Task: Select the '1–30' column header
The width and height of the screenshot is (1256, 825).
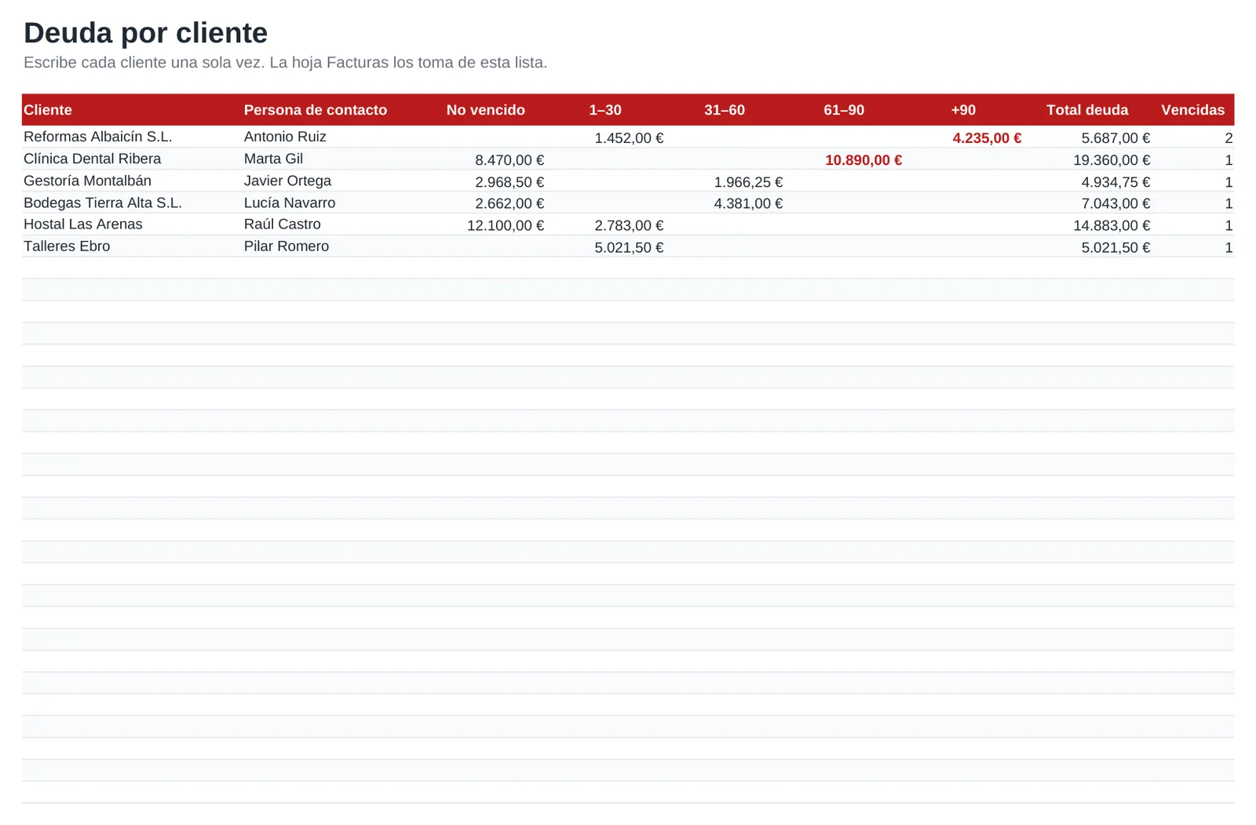Action: point(605,110)
